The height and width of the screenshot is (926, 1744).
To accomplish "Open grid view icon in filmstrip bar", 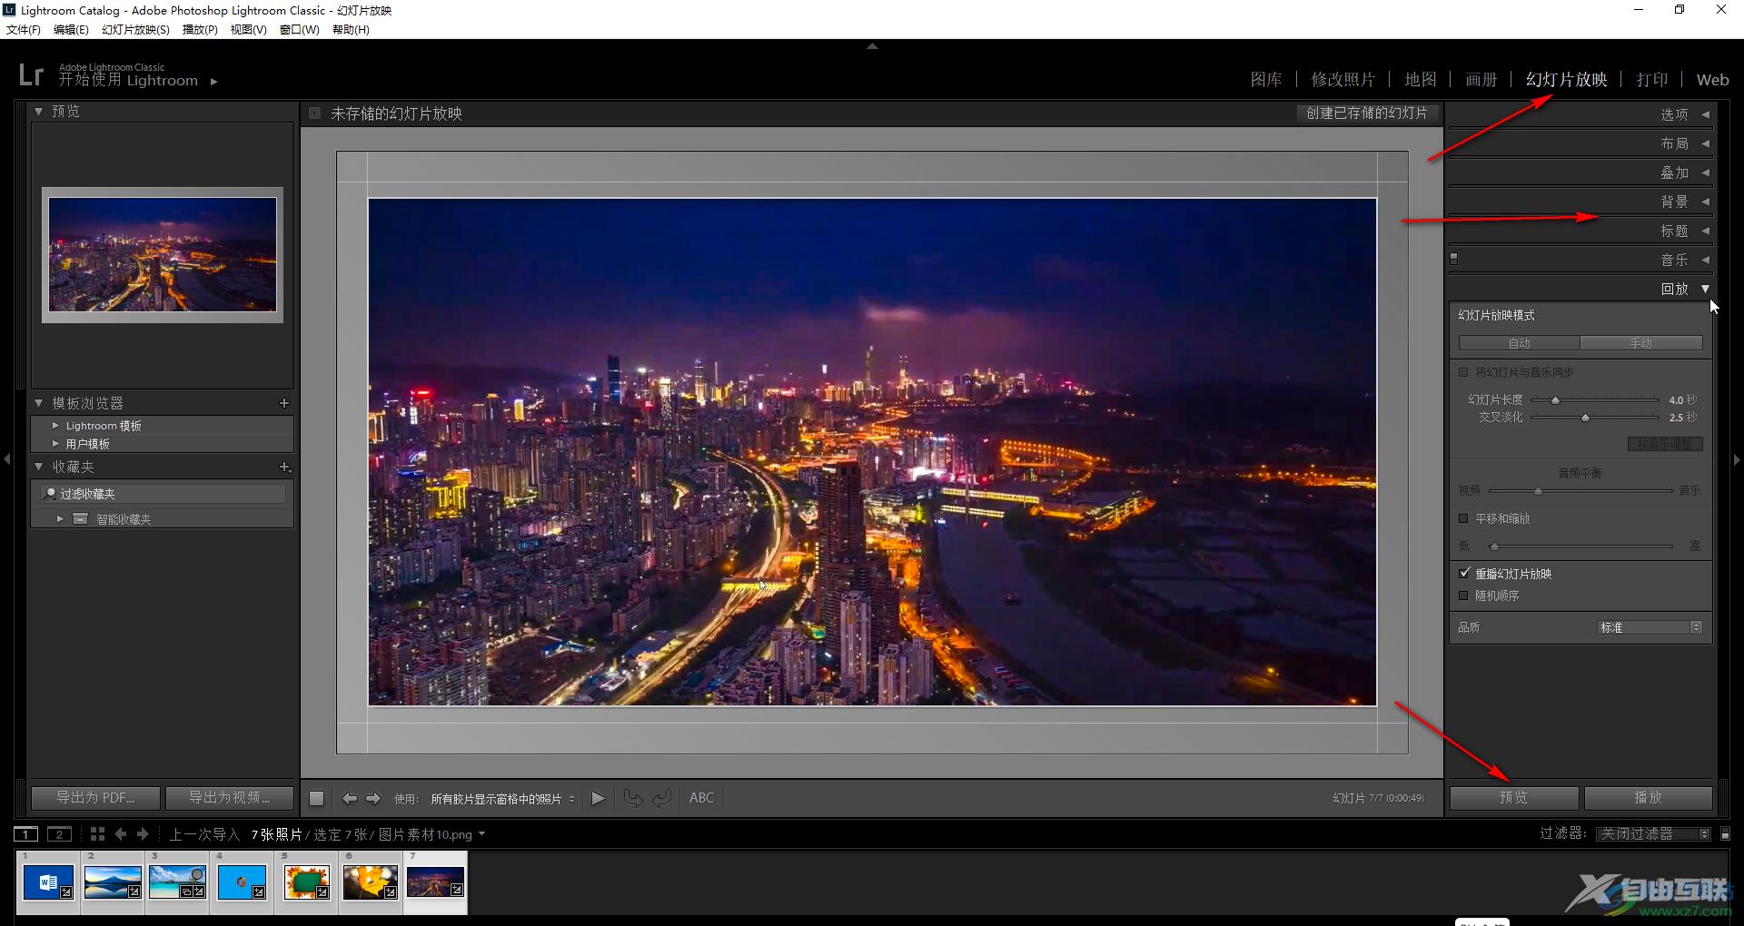I will point(97,833).
